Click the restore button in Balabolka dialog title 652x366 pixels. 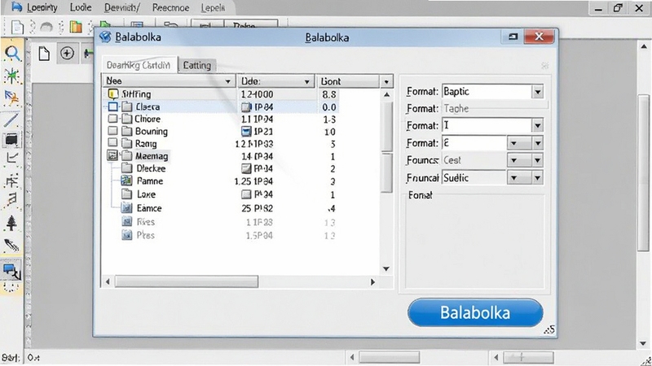[513, 37]
